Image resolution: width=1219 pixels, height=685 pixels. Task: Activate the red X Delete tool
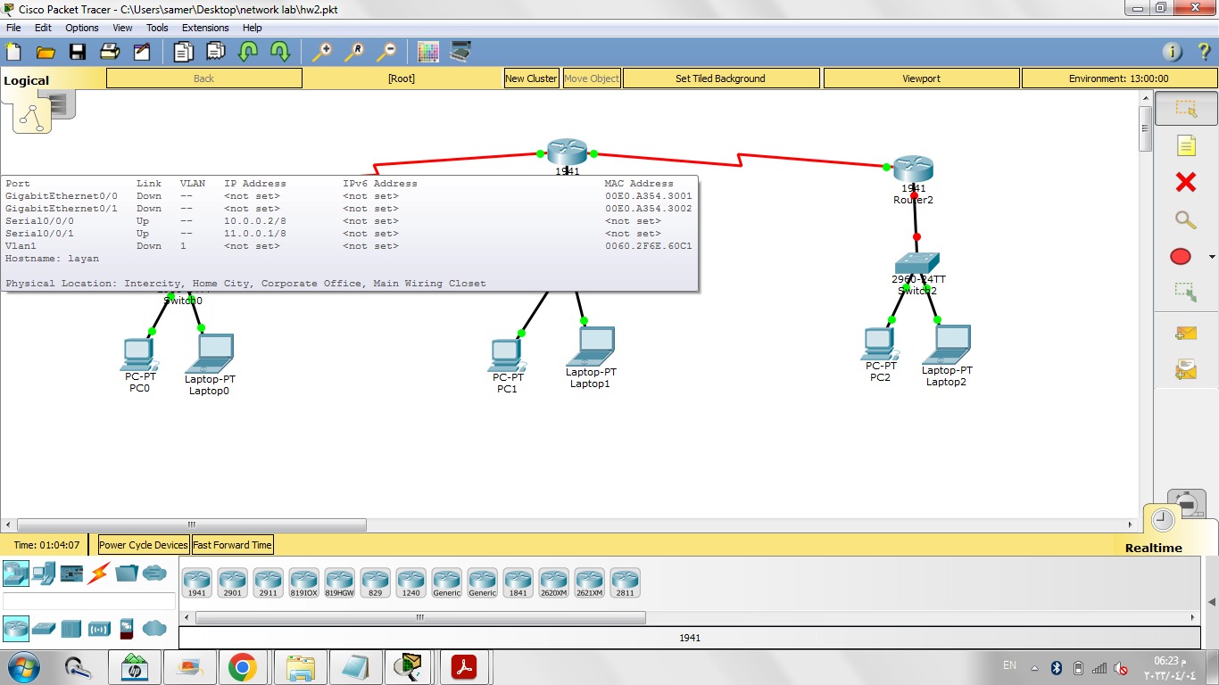tap(1186, 182)
